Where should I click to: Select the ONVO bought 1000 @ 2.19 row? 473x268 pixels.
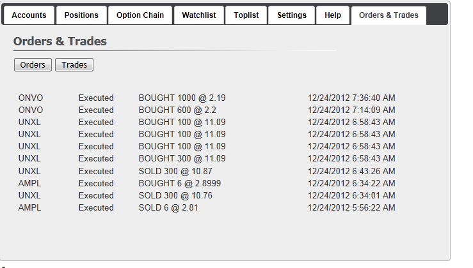(x=182, y=98)
